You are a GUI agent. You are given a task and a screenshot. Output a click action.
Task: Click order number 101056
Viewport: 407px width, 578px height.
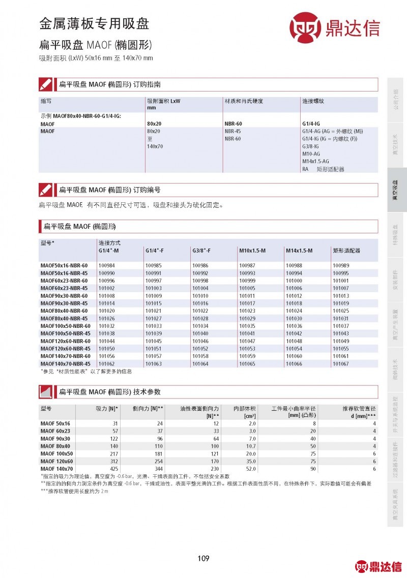click(107, 356)
